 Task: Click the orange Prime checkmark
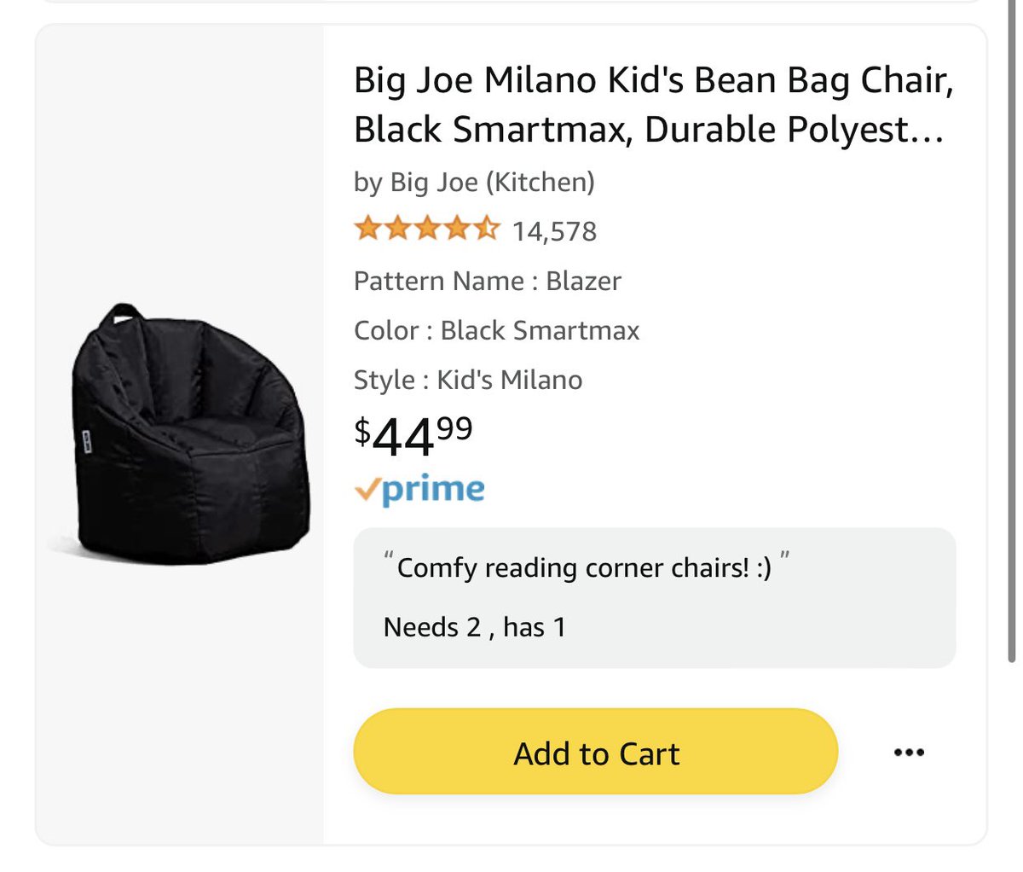coord(367,488)
